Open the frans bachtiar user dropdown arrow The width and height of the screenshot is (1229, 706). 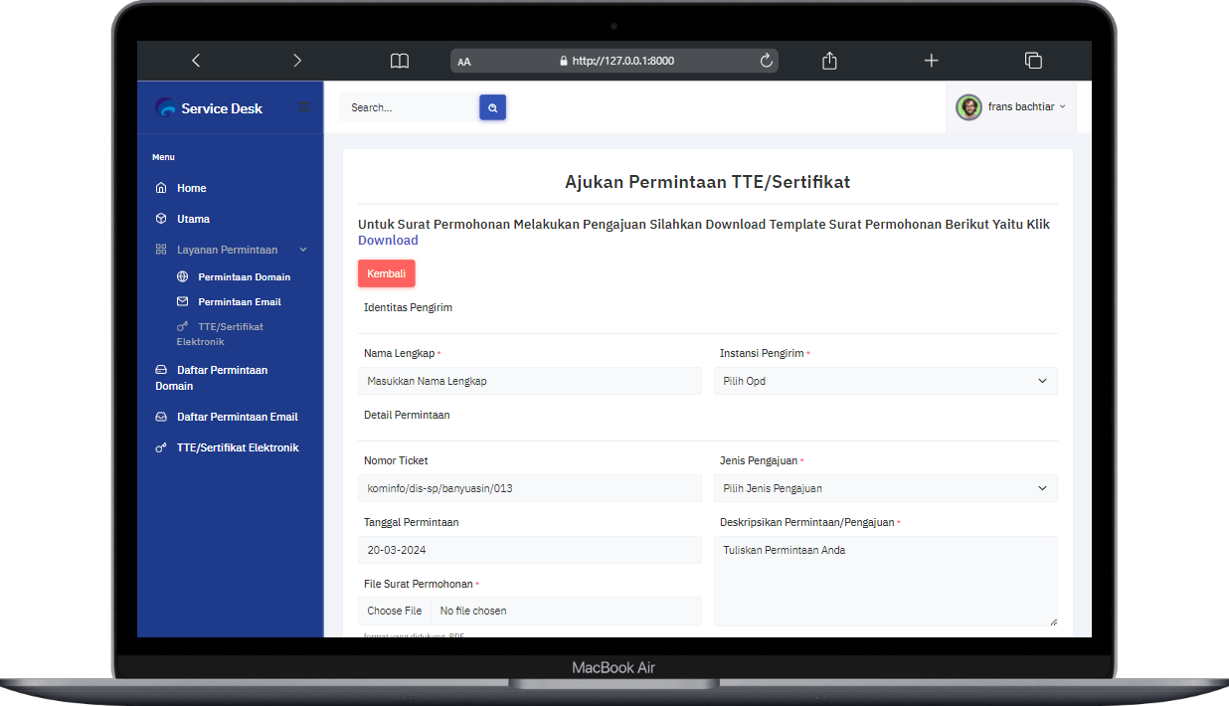1062,106
